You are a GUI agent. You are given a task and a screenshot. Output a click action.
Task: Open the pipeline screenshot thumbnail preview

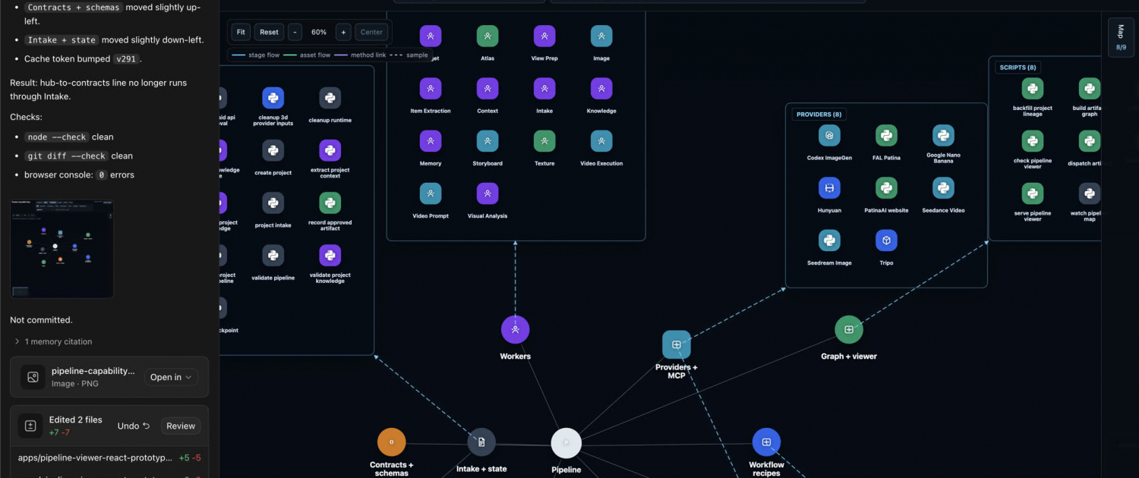click(62, 250)
